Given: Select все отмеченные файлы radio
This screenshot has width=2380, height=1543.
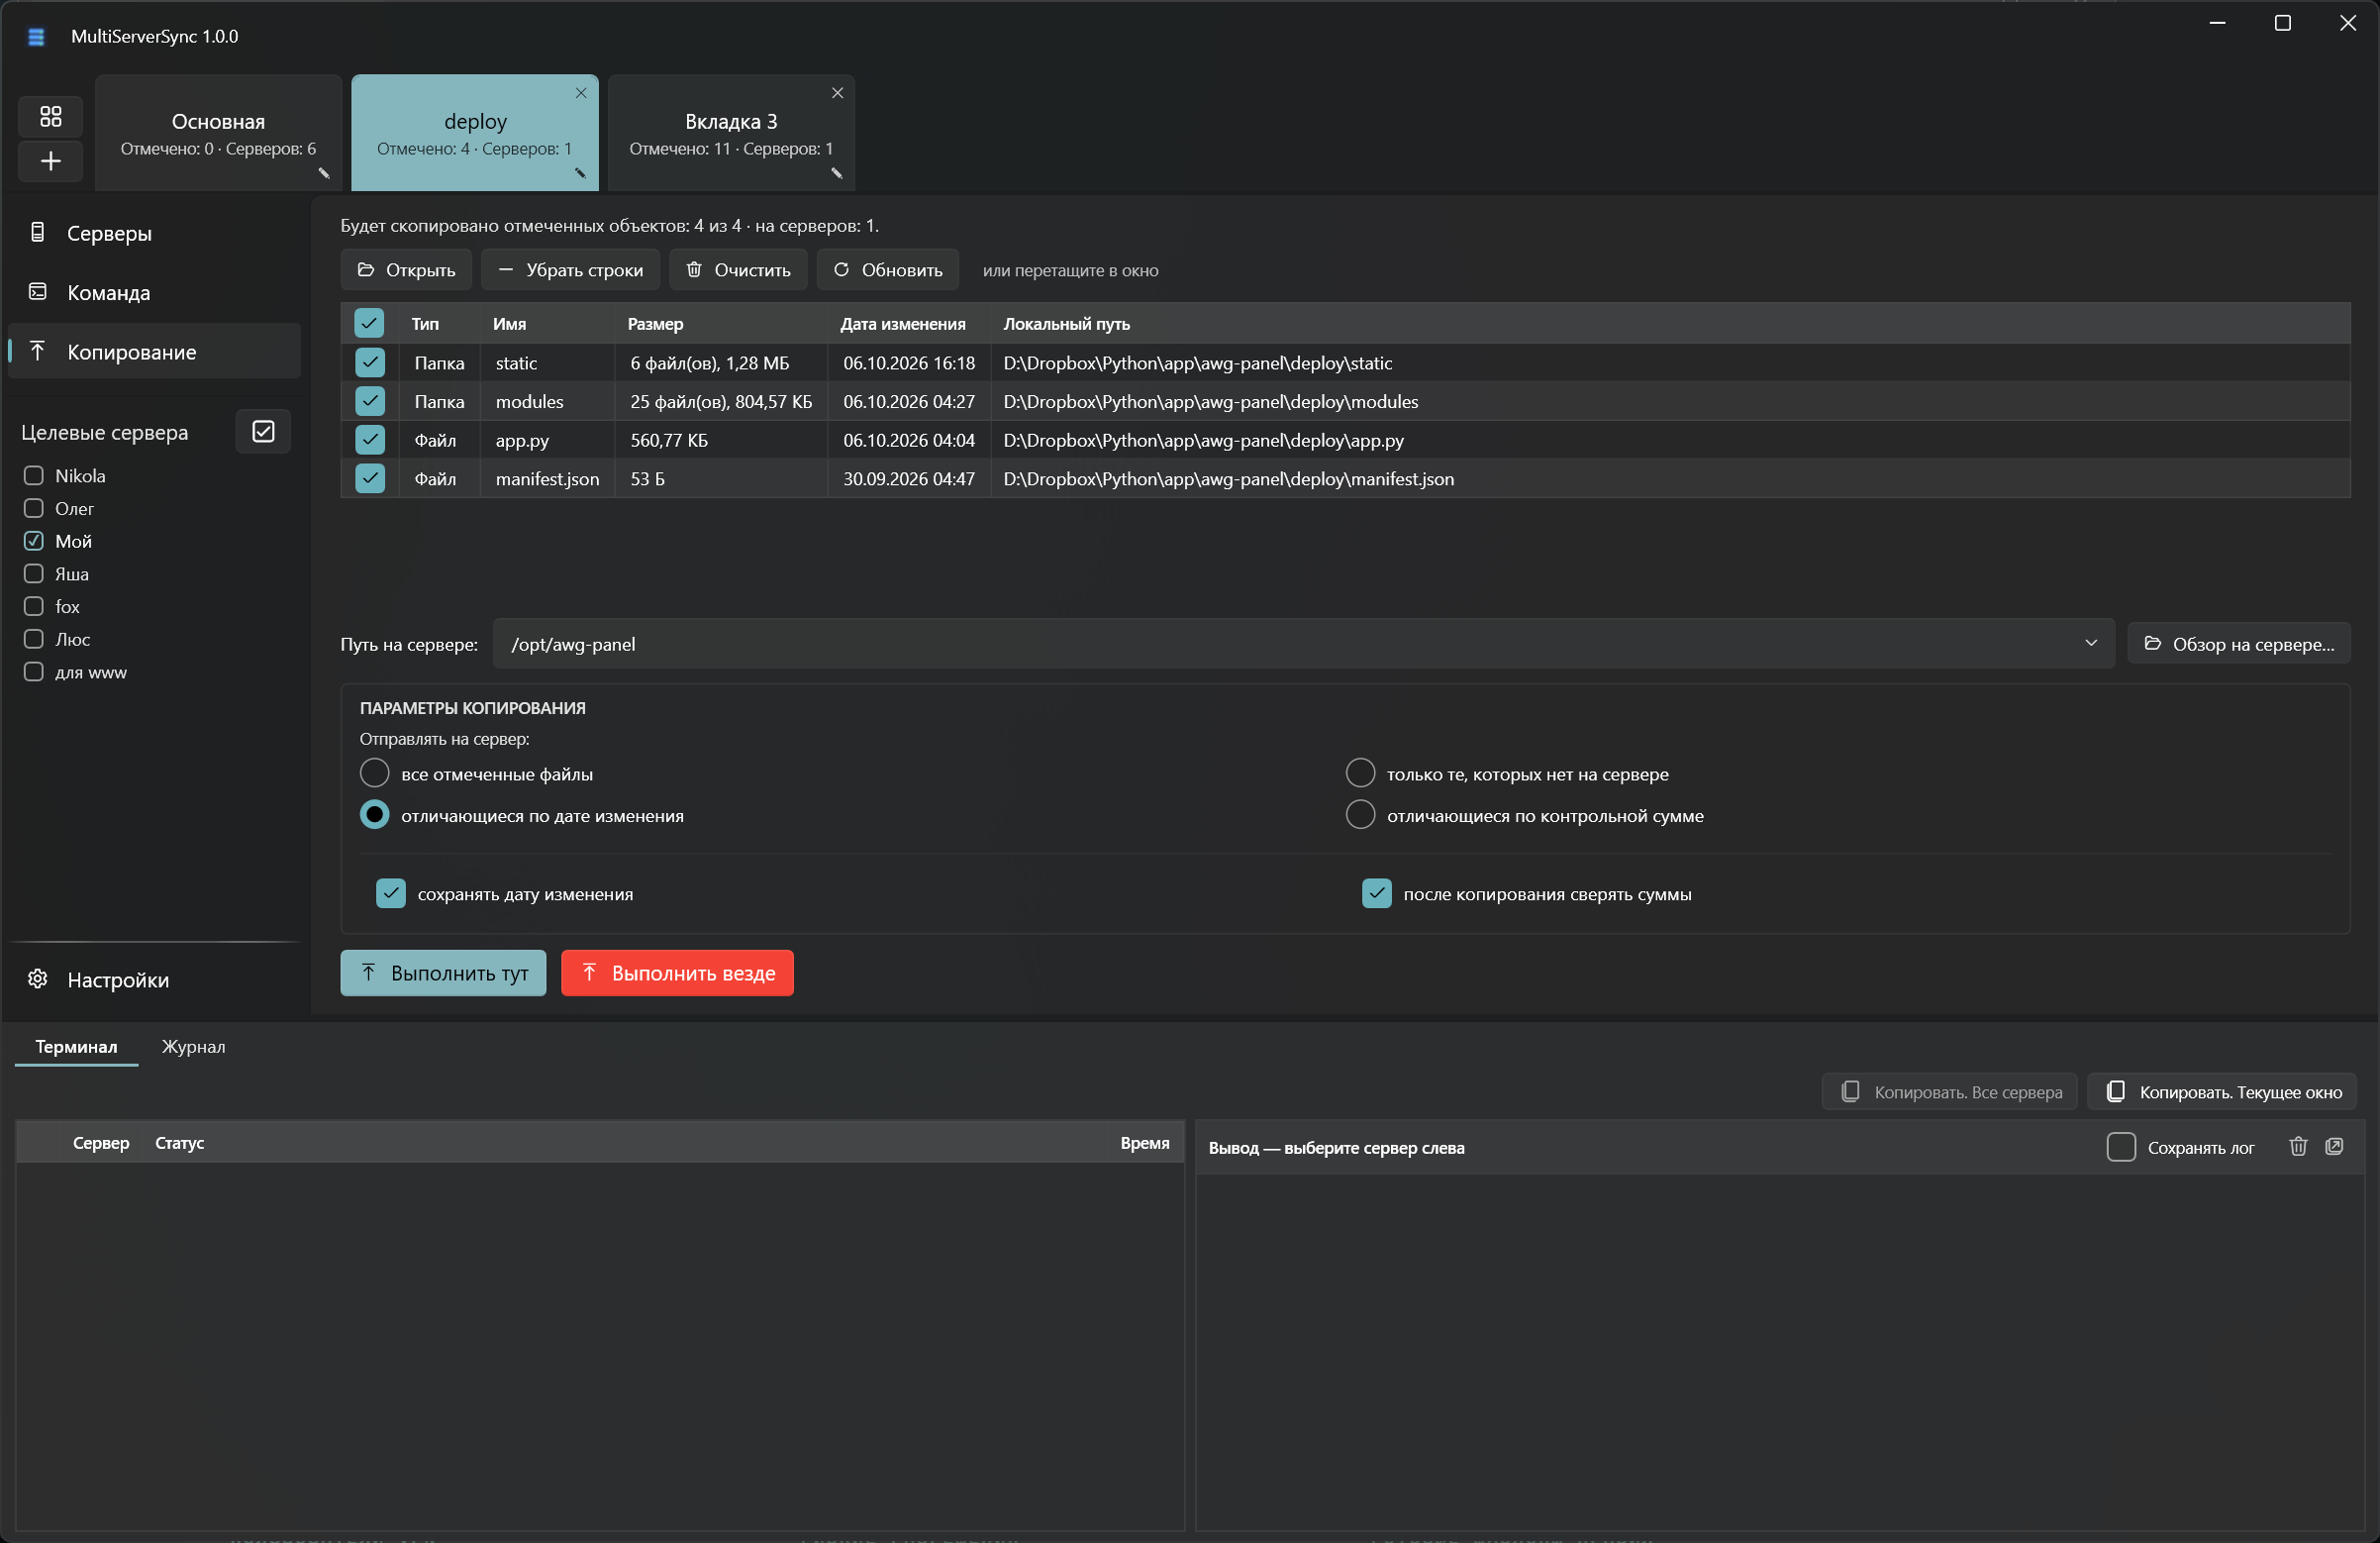Looking at the screenshot, I should pos(374,773).
